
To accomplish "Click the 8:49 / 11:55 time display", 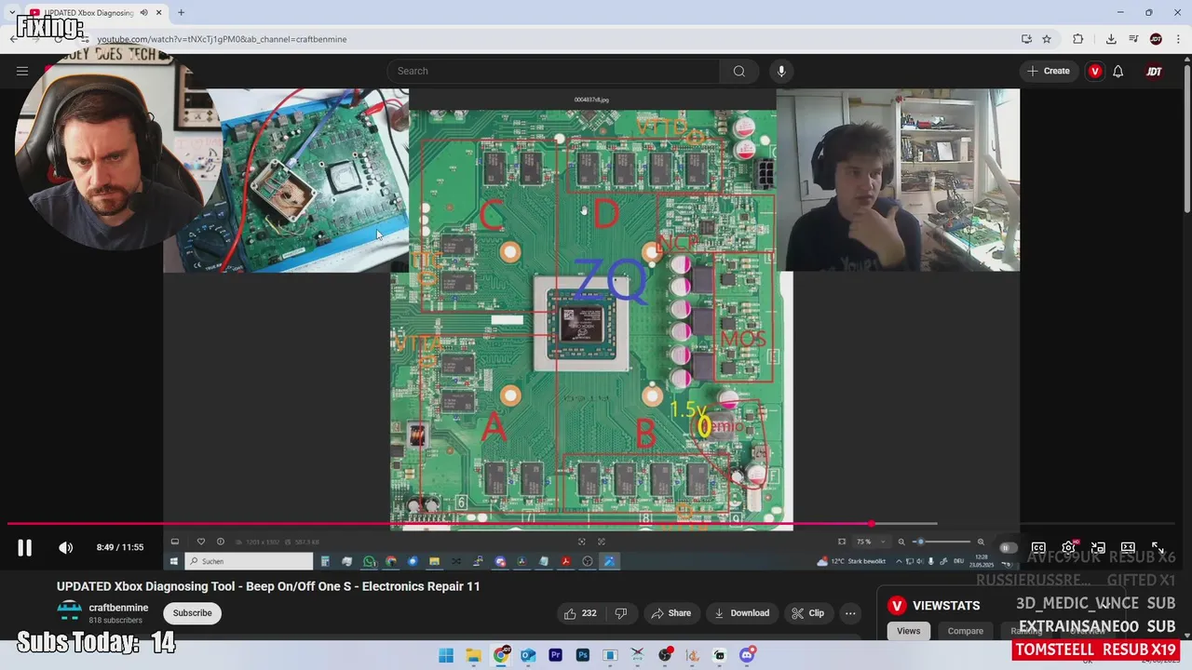I will pyautogui.click(x=120, y=548).
